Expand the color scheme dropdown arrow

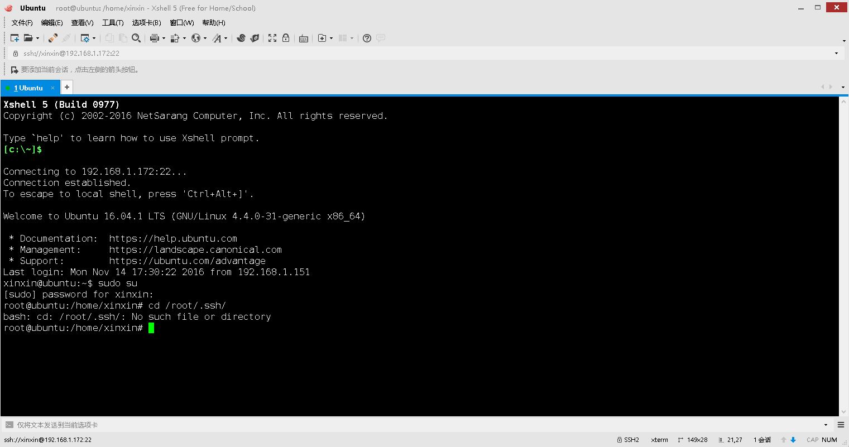coord(184,39)
